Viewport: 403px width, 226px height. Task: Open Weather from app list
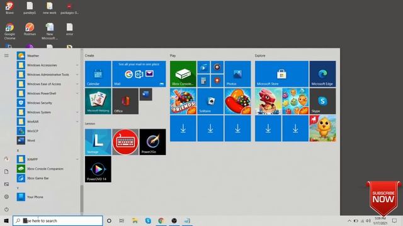click(x=48, y=56)
